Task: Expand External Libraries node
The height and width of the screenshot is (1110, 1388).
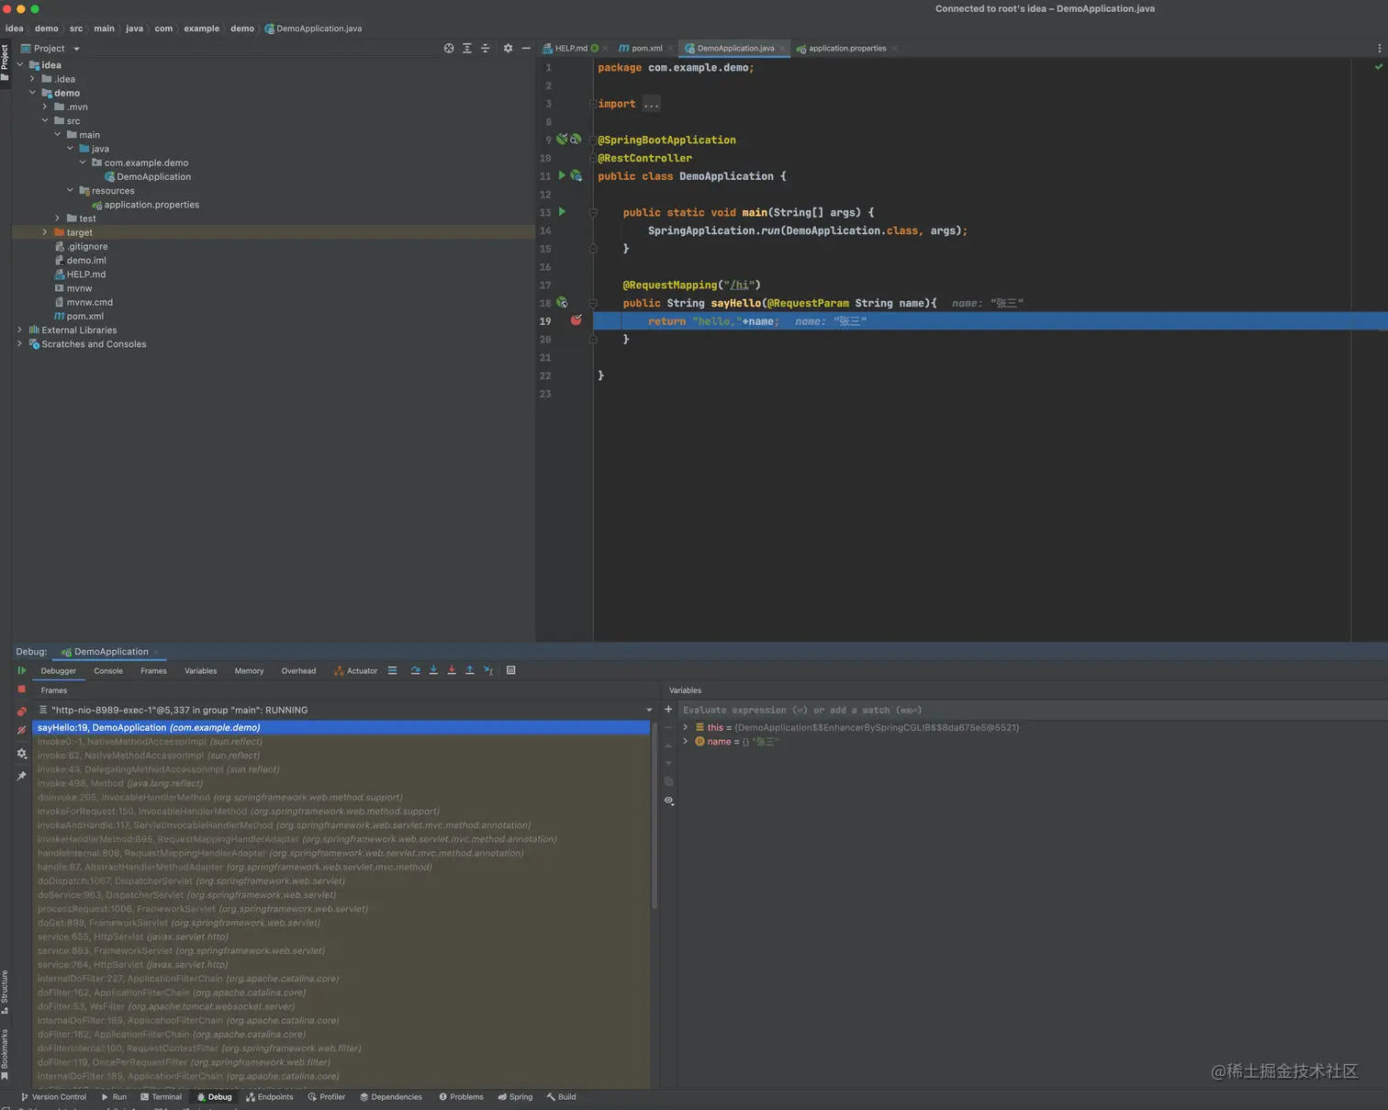Action: (x=20, y=330)
